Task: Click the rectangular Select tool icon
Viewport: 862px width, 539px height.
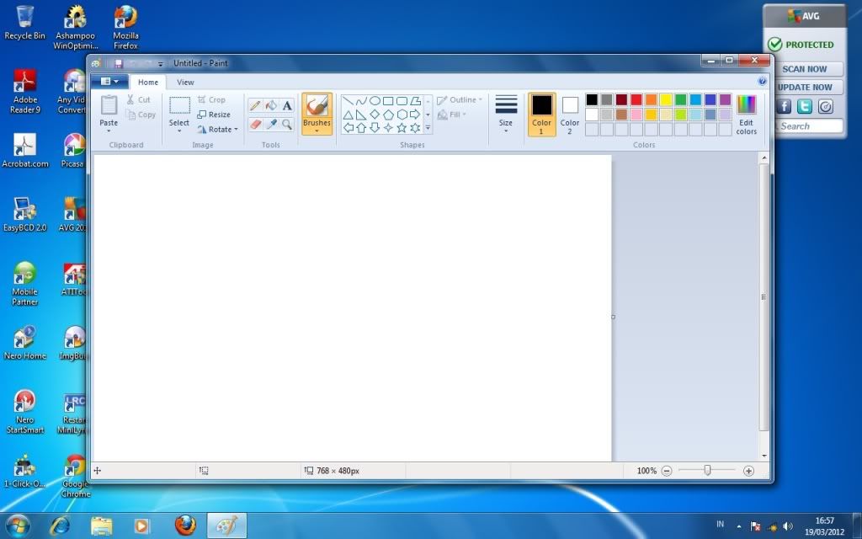Action: pos(179,105)
